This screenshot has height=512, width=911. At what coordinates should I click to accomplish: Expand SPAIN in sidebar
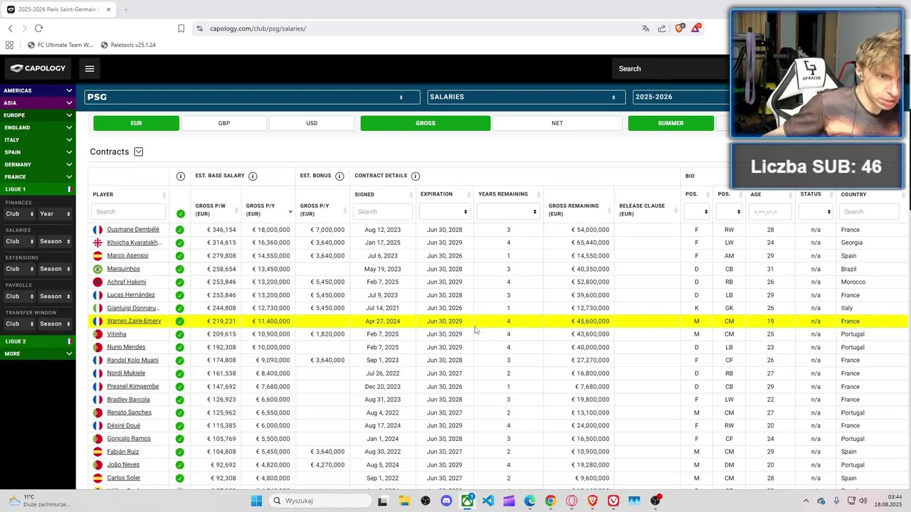tap(38, 152)
